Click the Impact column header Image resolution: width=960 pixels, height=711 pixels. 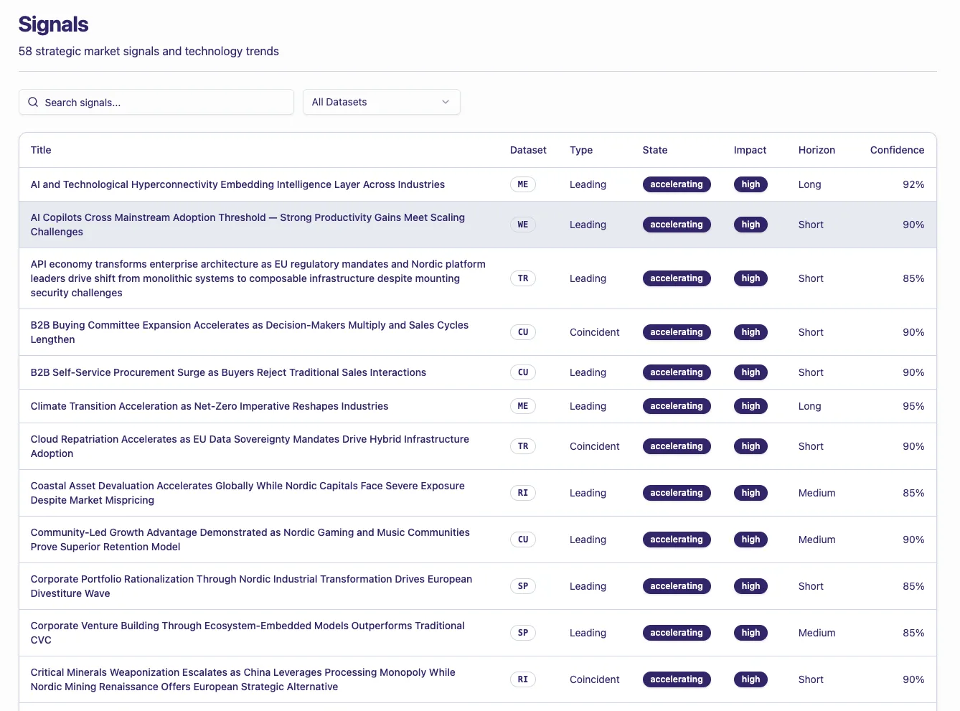click(749, 150)
